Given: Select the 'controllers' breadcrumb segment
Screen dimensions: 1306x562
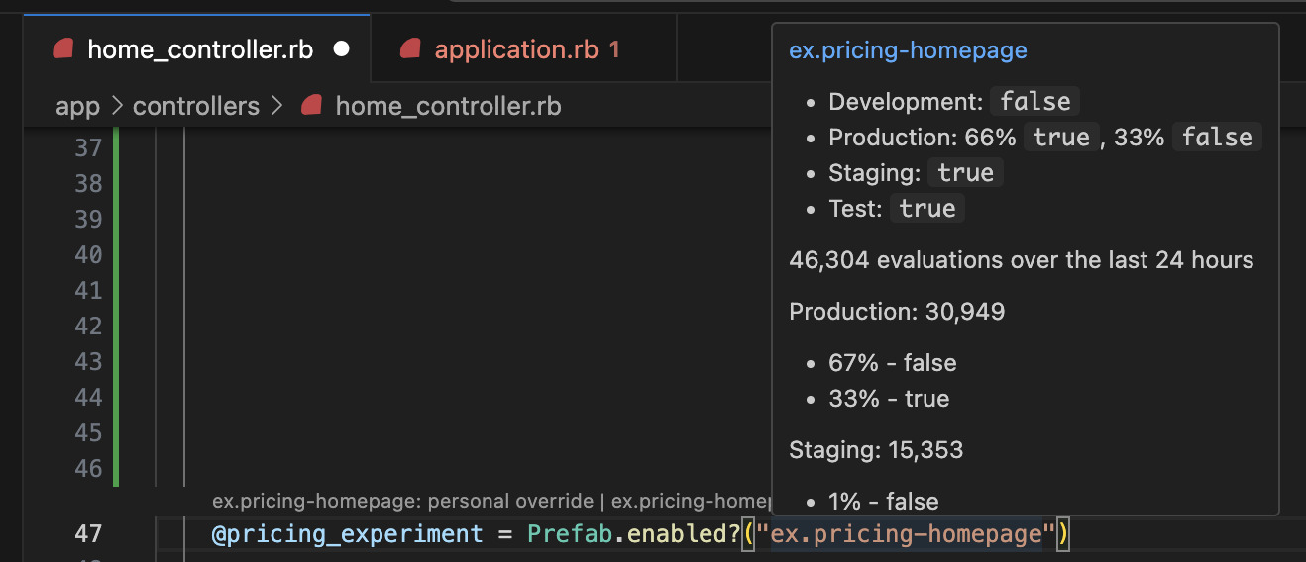Looking at the screenshot, I should coord(196,106).
